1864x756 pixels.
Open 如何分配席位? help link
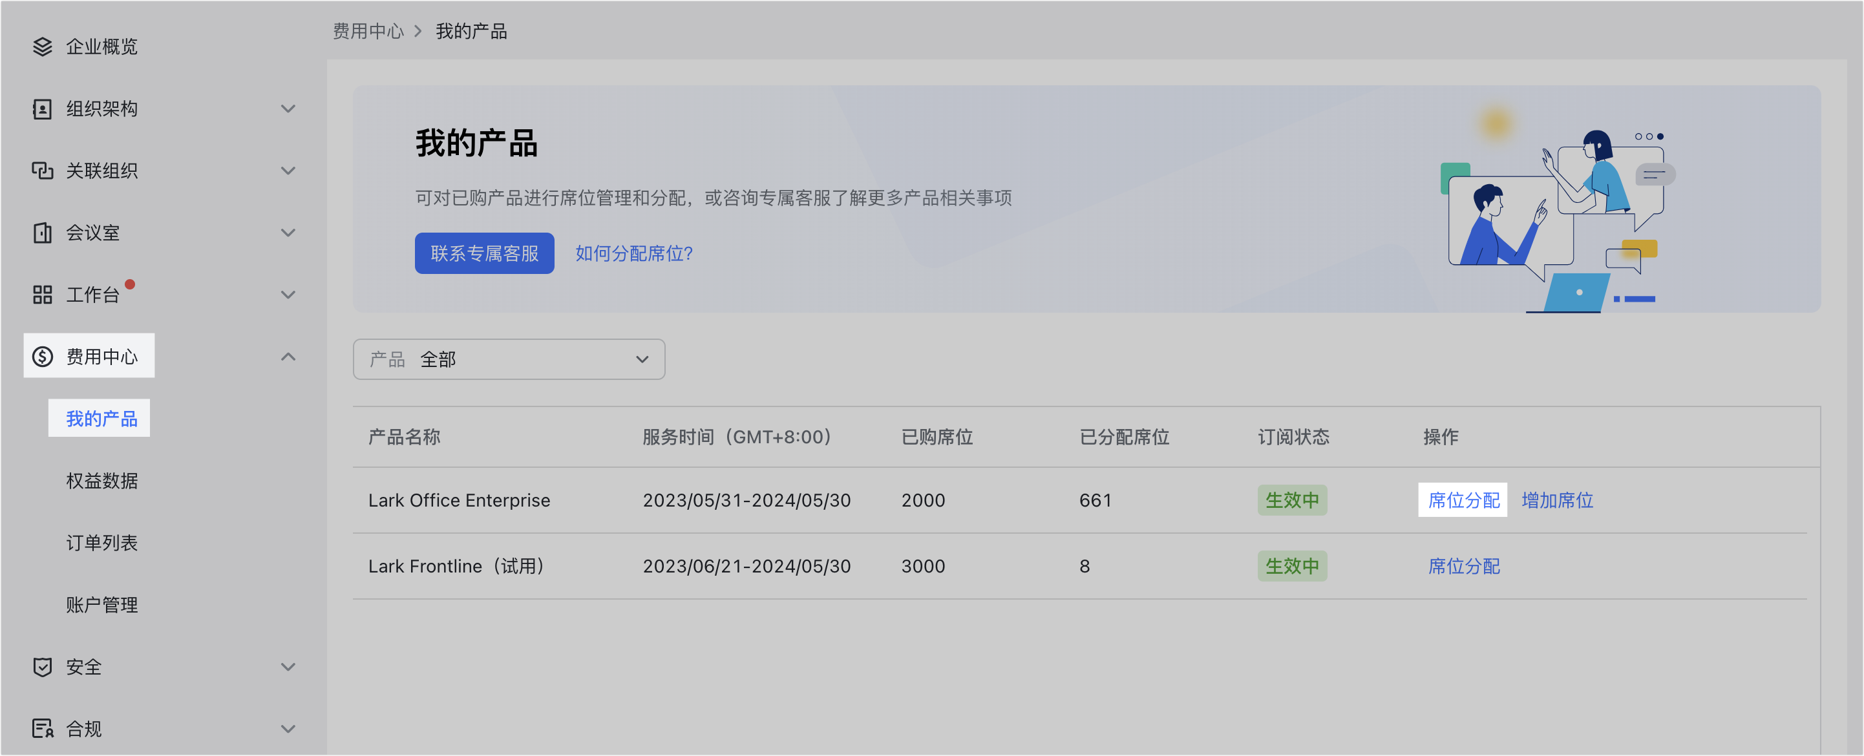coord(634,253)
